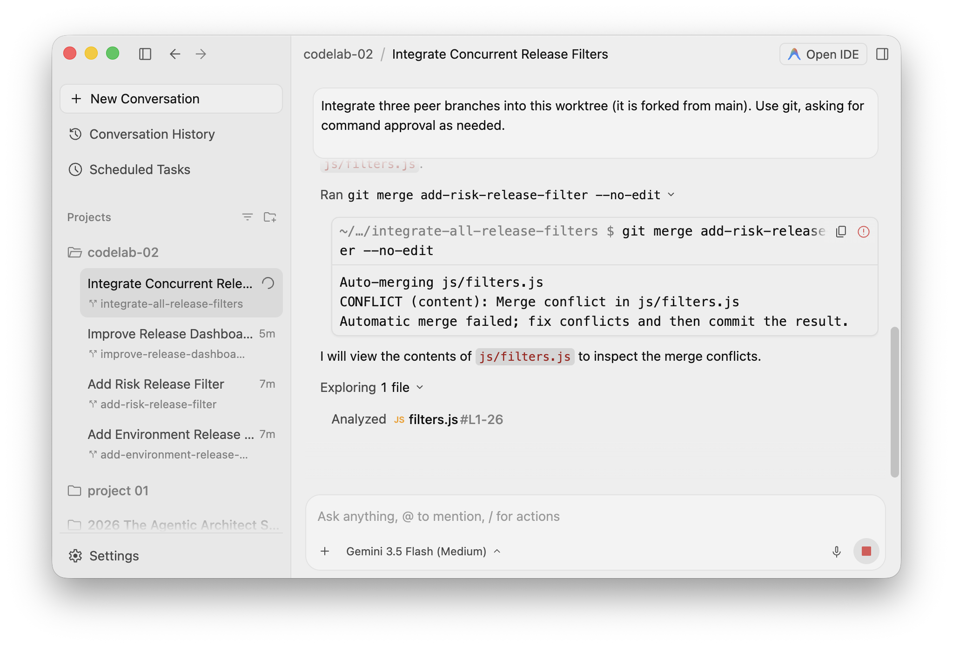Select Integrate Concurrent Rele... conversation

click(181, 293)
